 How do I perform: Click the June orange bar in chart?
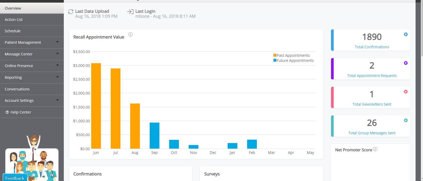point(96,106)
